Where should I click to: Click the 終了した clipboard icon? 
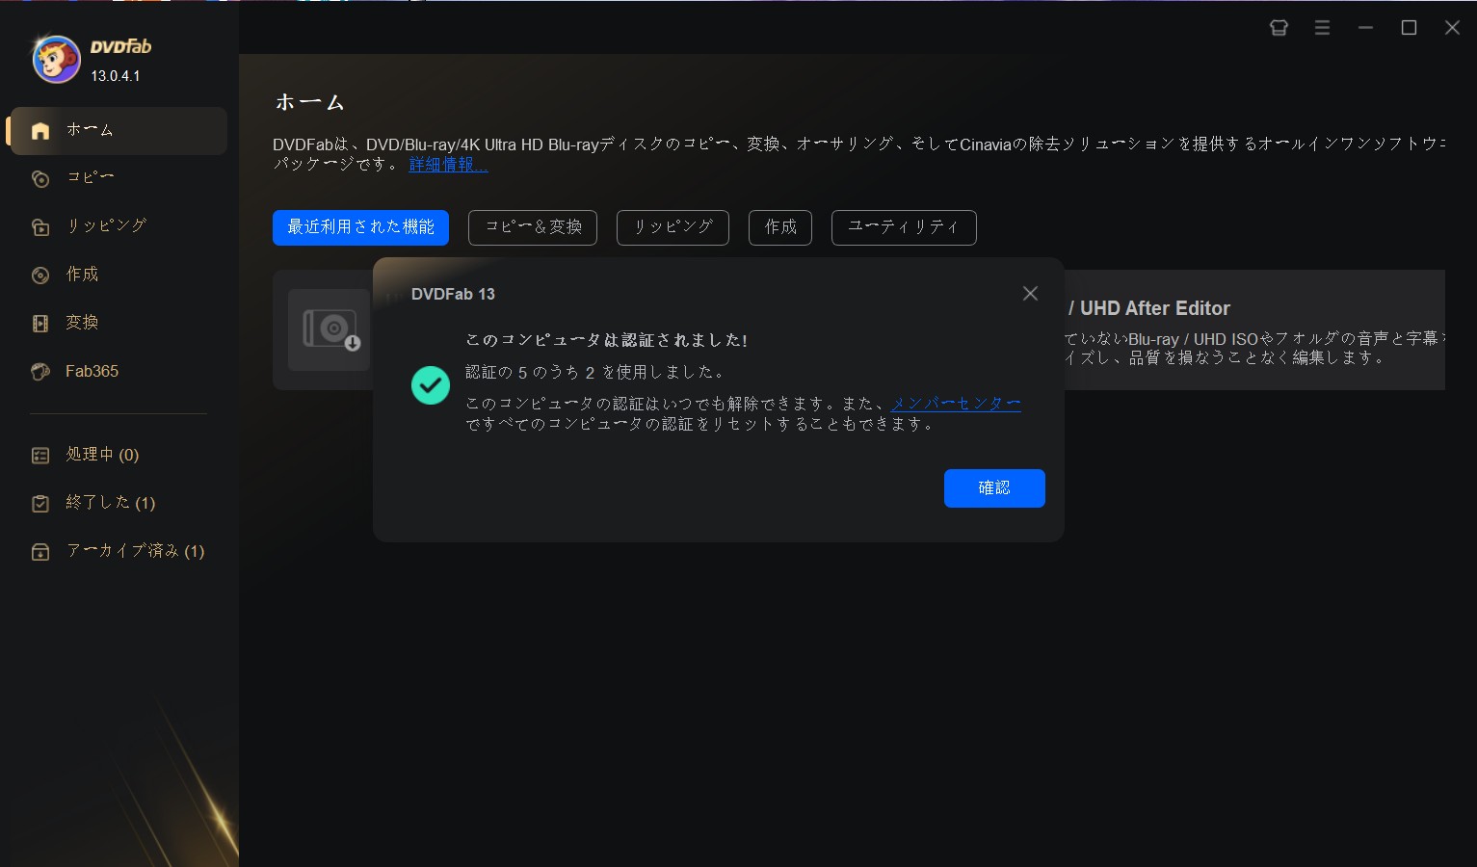click(x=40, y=504)
